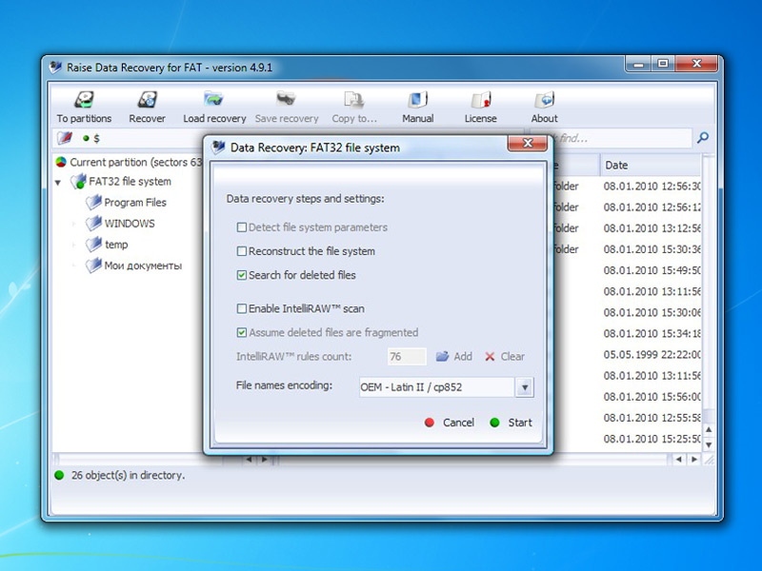Click the app icon in main title bar
The image size is (762, 571).
(x=56, y=67)
